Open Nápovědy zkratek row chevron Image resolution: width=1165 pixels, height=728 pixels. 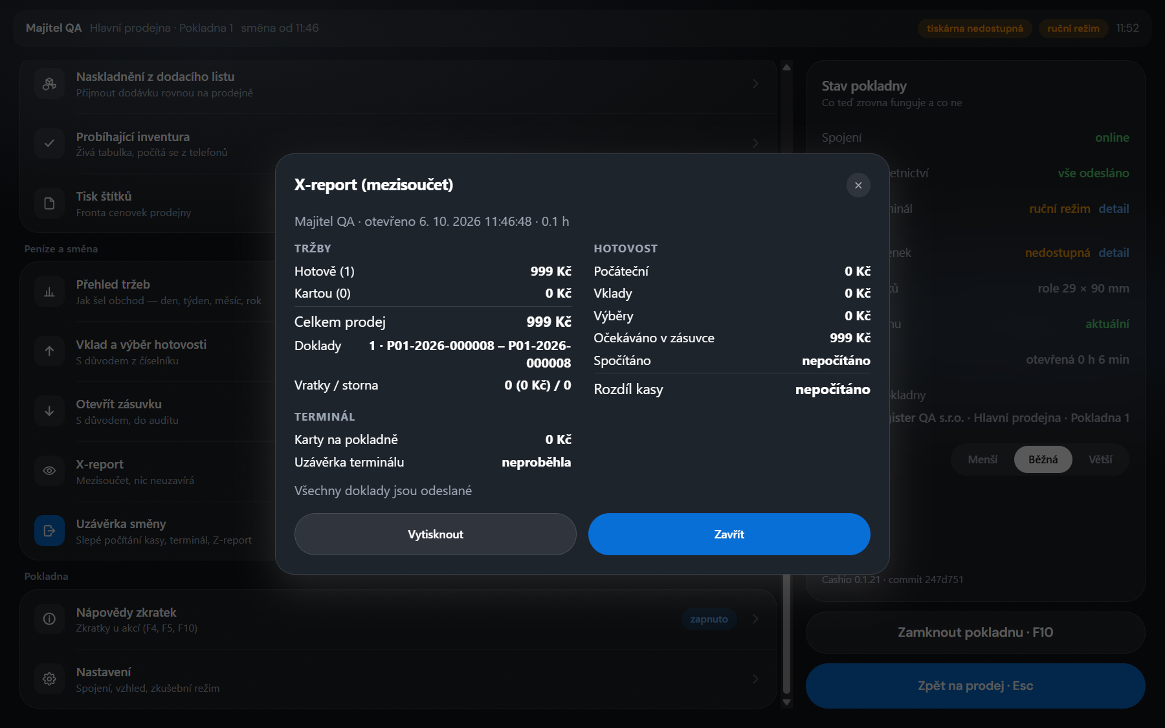tap(755, 619)
